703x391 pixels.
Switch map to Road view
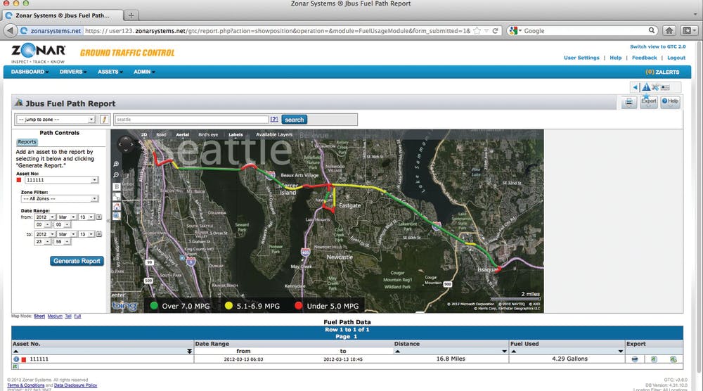[161, 134]
